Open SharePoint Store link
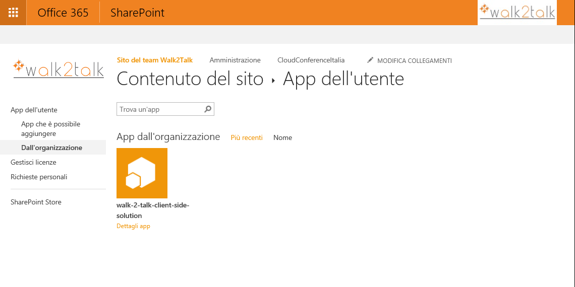Image resolution: width=575 pixels, height=287 pixels. [x=36, y=202]
